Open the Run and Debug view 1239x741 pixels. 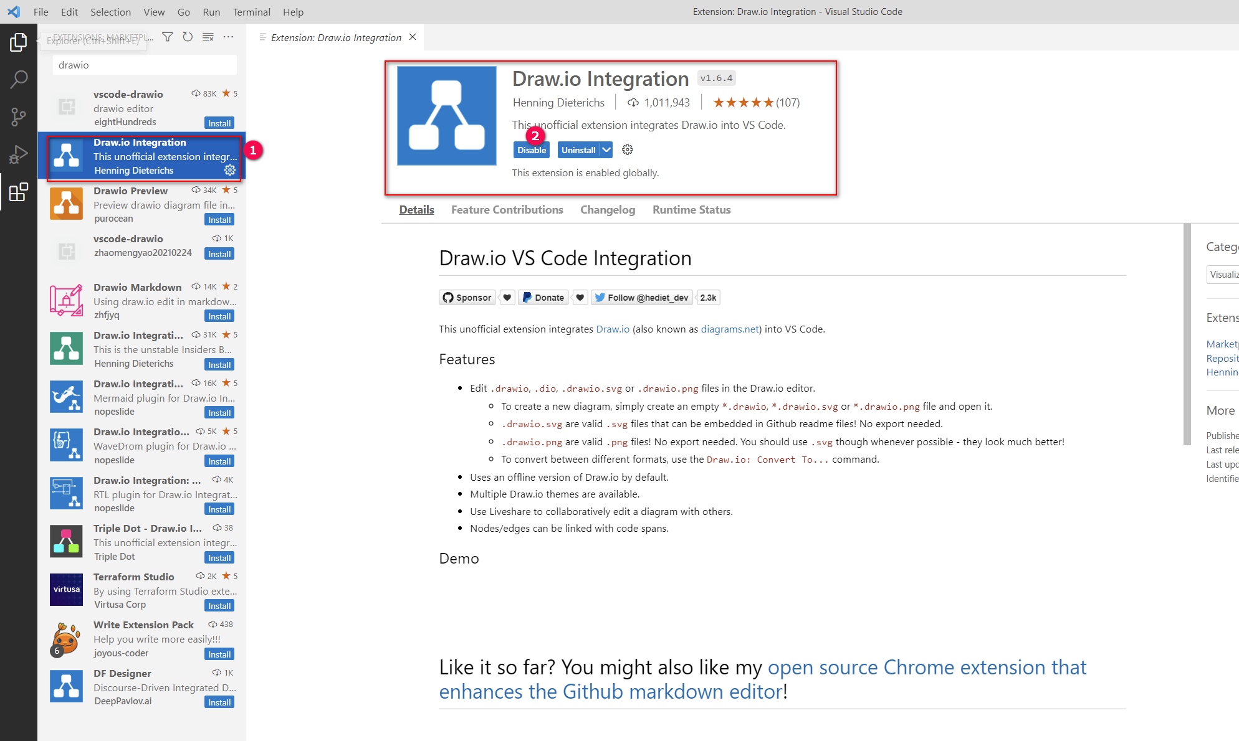click(19, 154)
